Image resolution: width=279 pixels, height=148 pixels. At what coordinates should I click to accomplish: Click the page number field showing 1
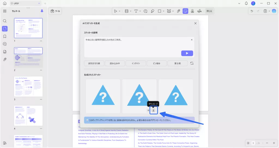(x=253, y=143)
